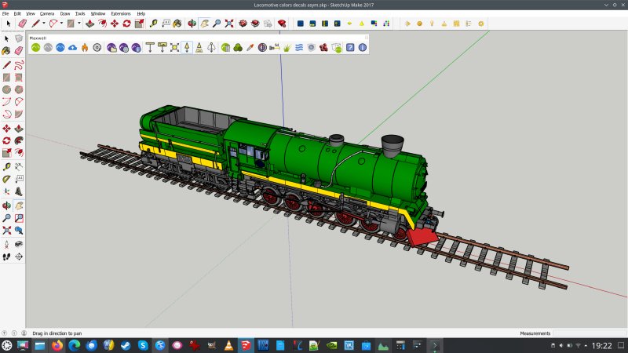Choose the Tape Measure tool in top toolbar
This screenshot has height=353, width=628.
point(153,24)
